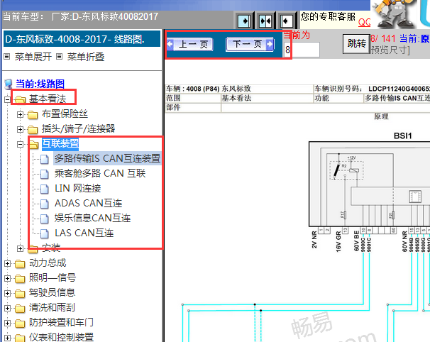The image size is (430, 342).
Task: Click the 当前:线路图 link
Action: pyautogui.click(x=40, y=84)
